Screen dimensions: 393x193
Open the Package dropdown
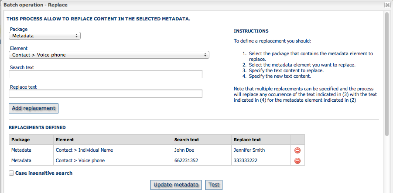[44, 36]
